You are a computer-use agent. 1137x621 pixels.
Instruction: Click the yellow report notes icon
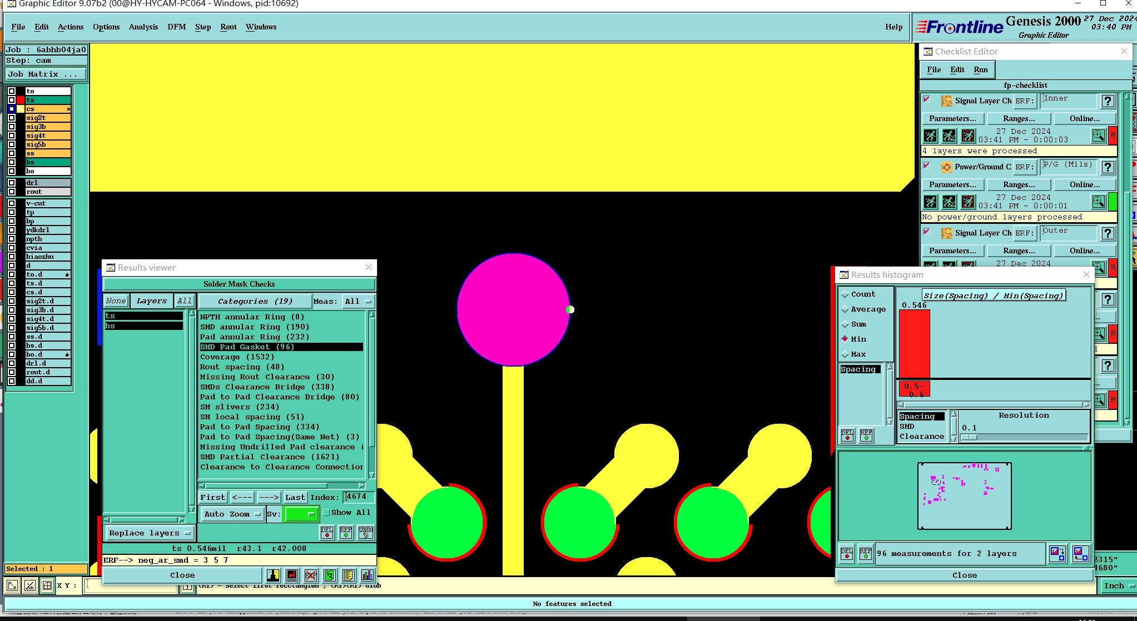coord(348,575)
